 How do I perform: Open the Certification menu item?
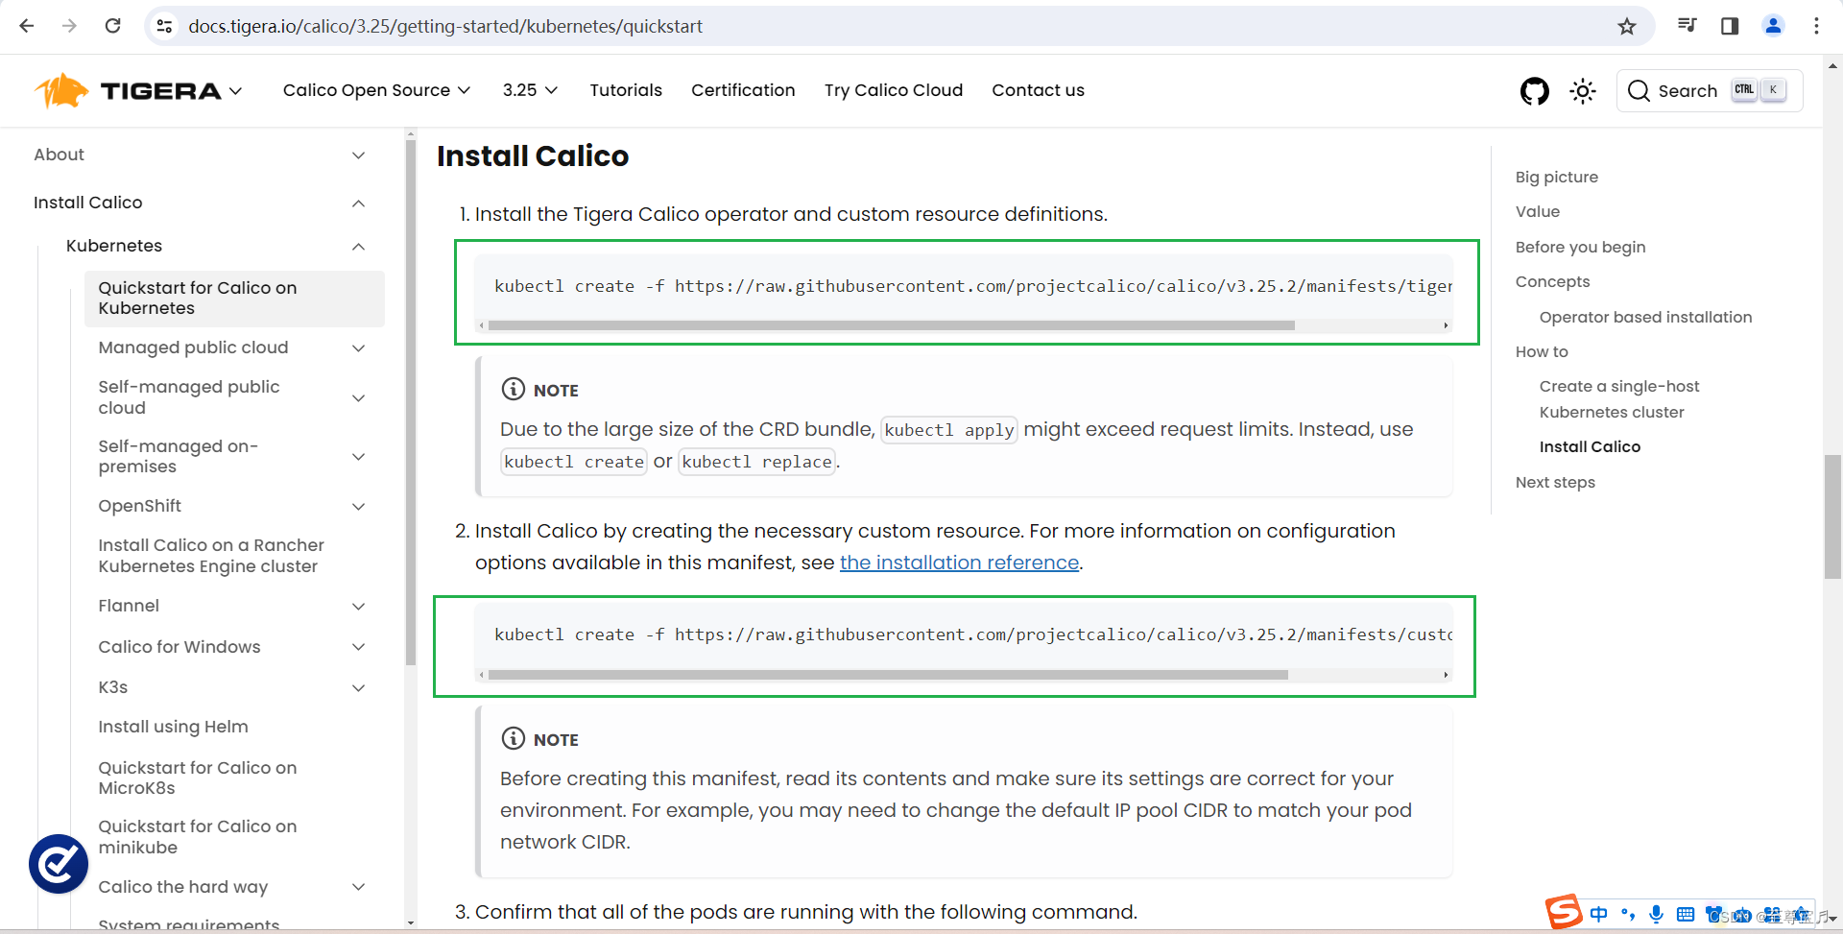point(743,90)
